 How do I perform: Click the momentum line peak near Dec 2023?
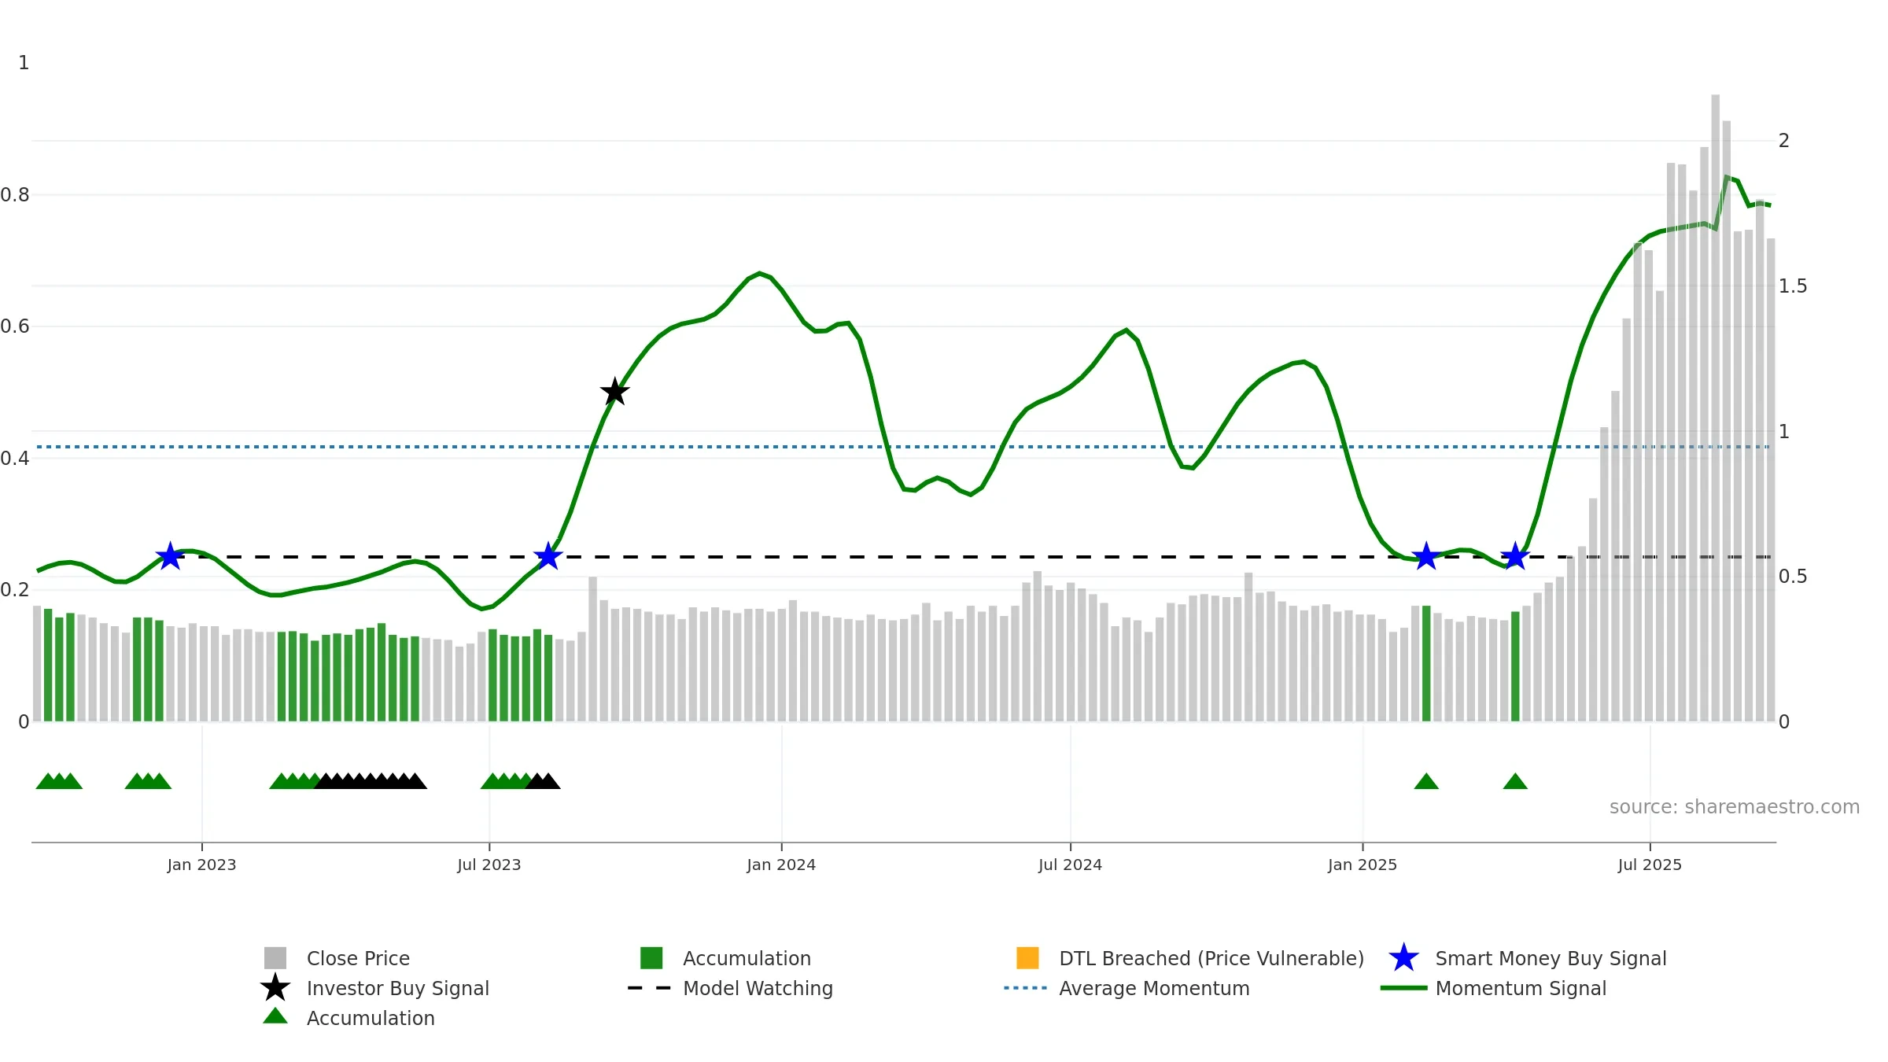pos(759,274)
